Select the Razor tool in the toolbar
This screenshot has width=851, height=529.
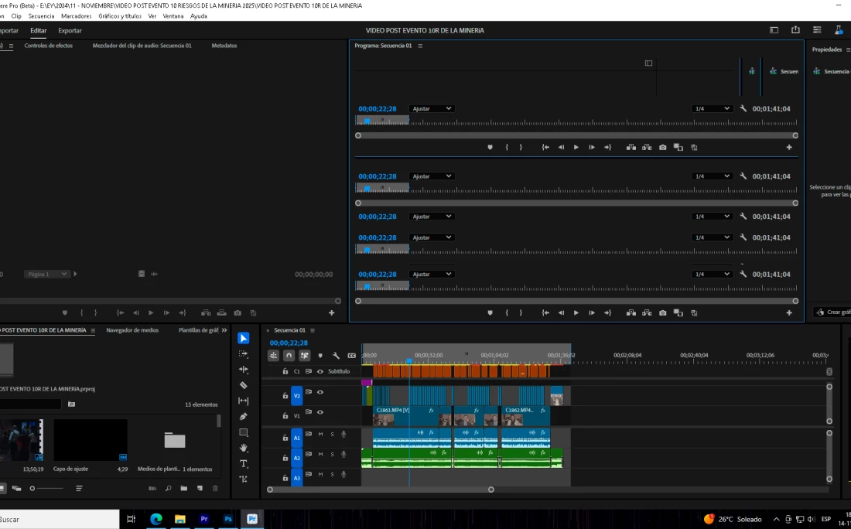[244, 385]
